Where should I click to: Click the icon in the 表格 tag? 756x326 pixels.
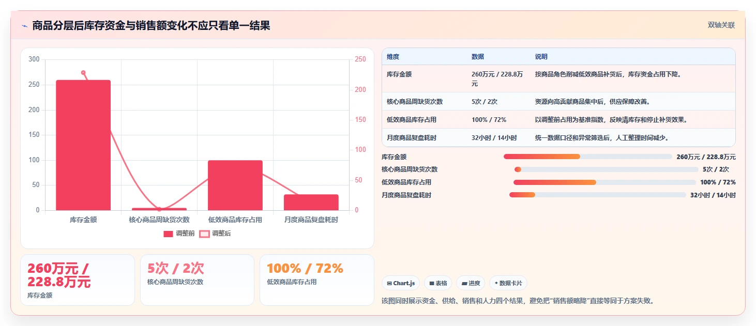click(x=432, y=284)
